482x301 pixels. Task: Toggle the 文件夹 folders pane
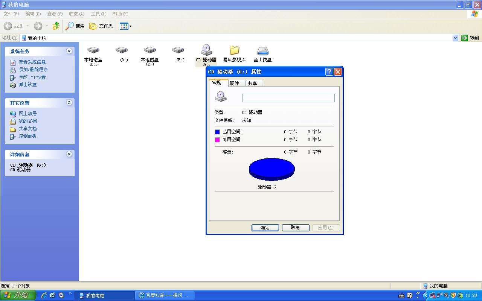click(101, 26)
